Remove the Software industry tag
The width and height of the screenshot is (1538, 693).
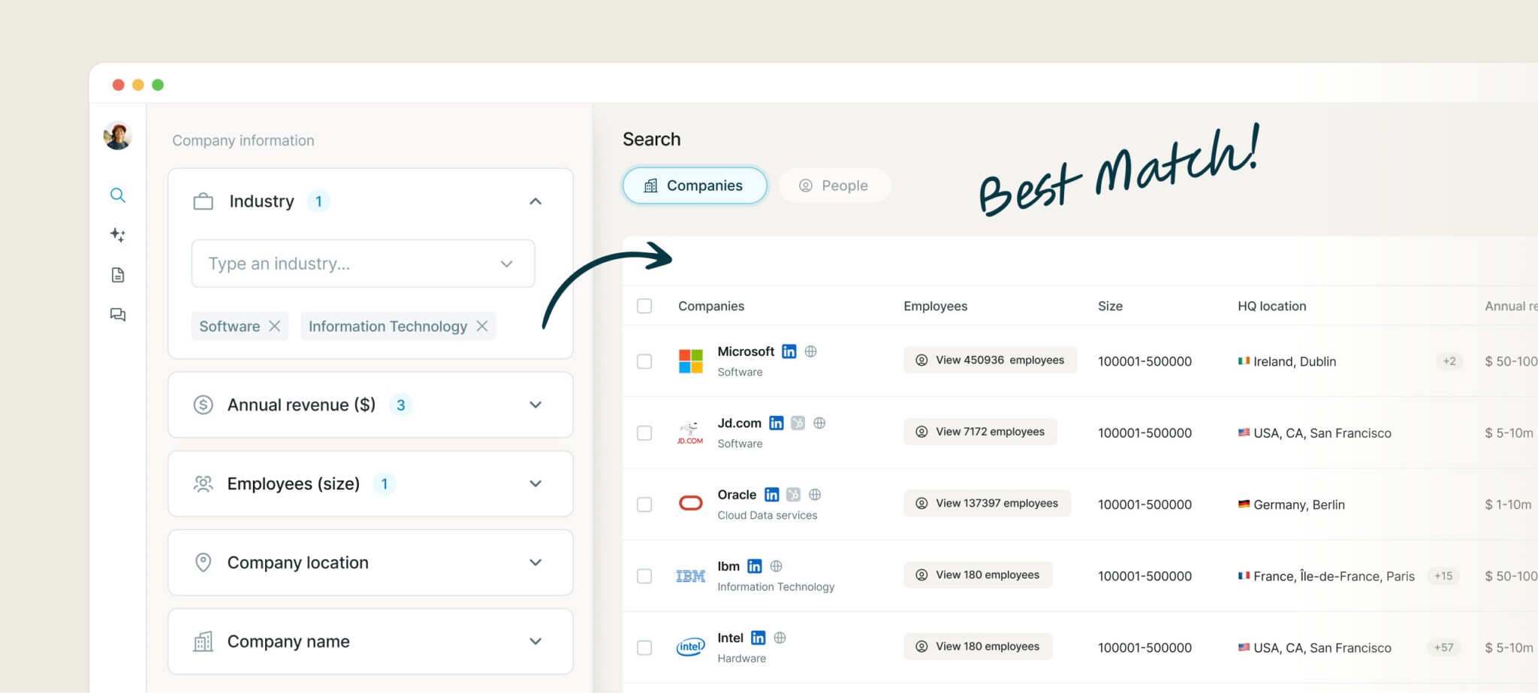click(275, 326)
